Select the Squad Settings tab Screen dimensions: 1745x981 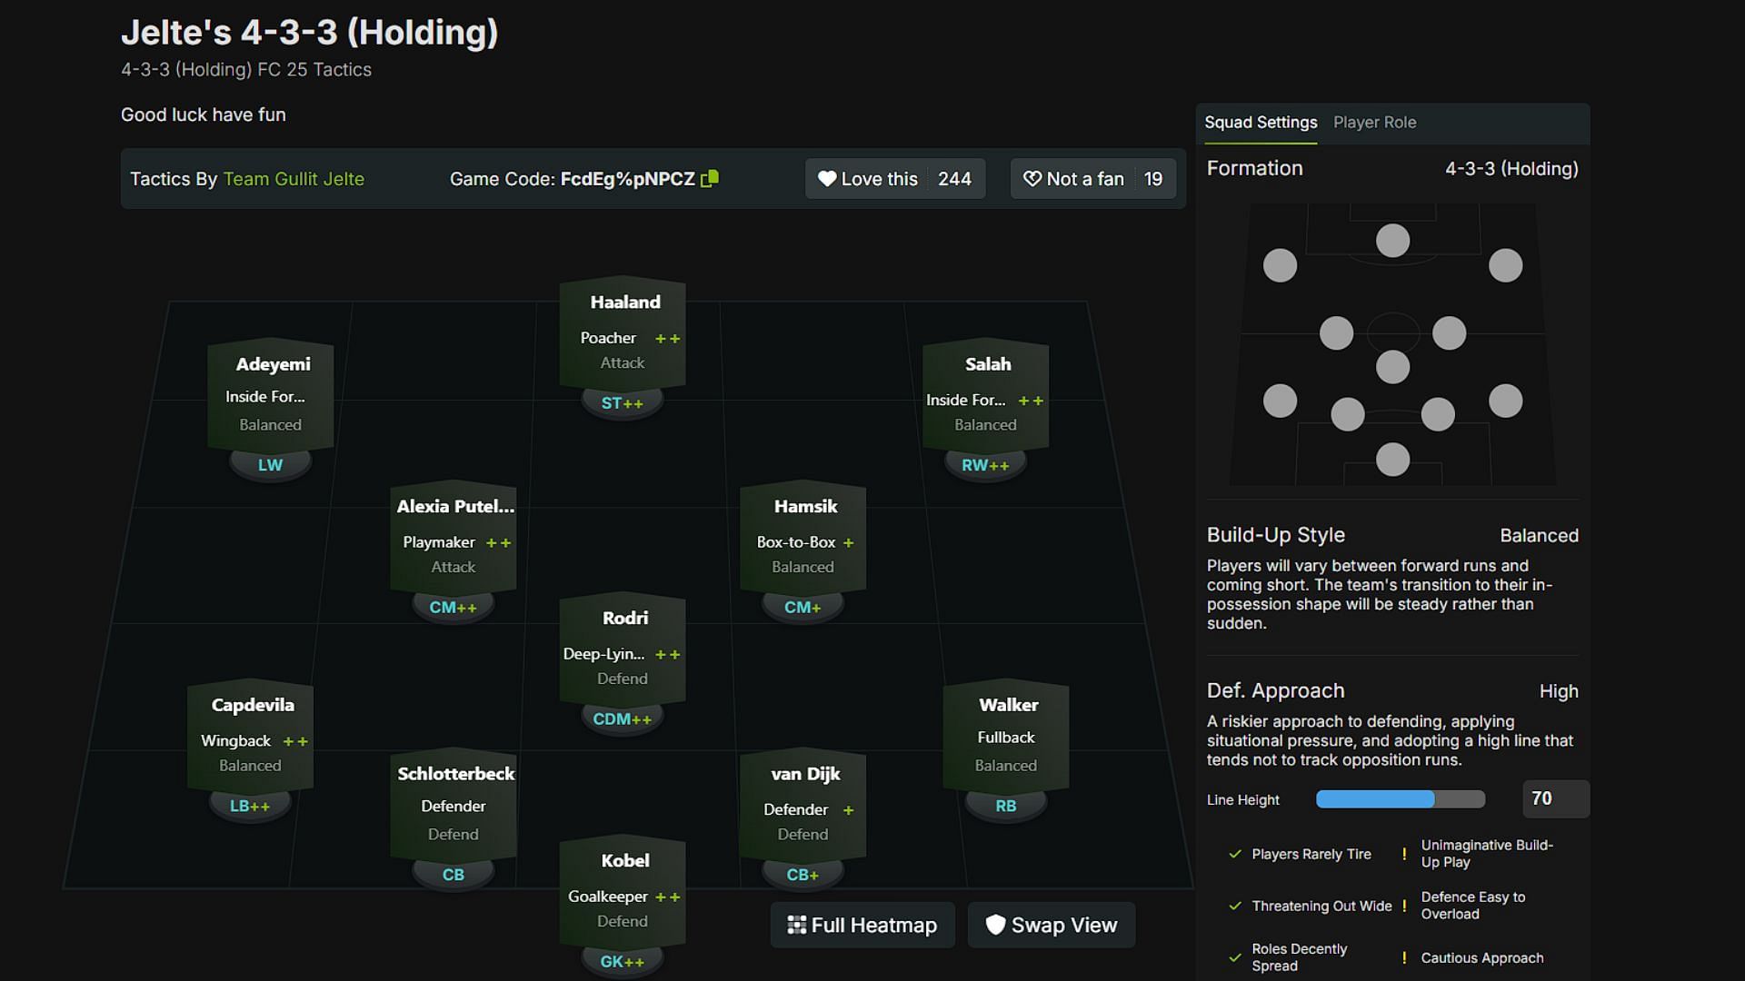[1261, 123]
